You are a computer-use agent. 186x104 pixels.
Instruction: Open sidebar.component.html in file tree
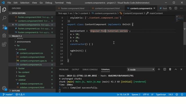32,87
